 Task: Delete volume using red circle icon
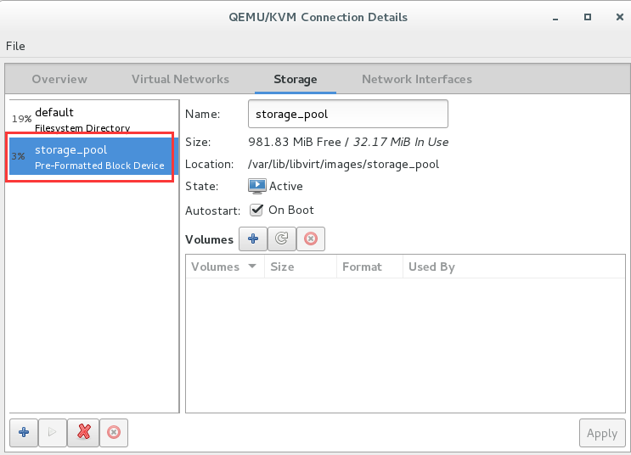click(311, 239)
